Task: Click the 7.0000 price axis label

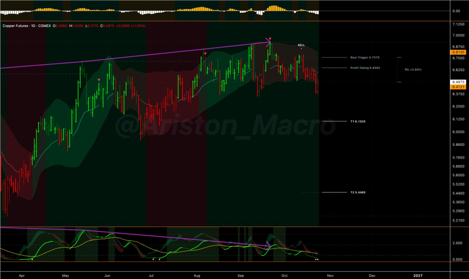Action: point(458,36)
